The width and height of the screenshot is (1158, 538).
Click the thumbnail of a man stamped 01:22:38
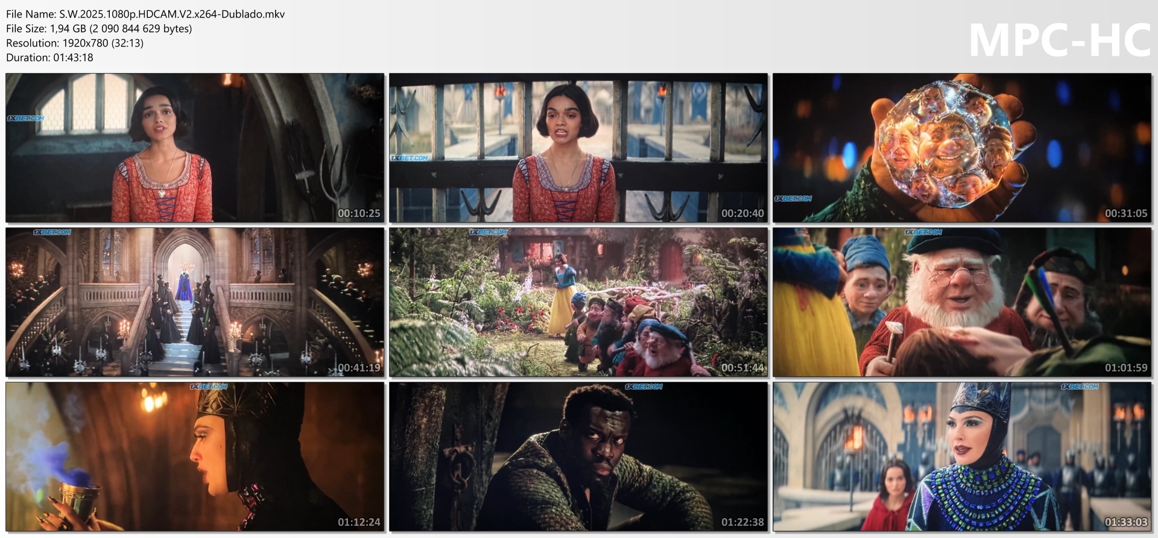pyautogui.click(x=578, y=457)
